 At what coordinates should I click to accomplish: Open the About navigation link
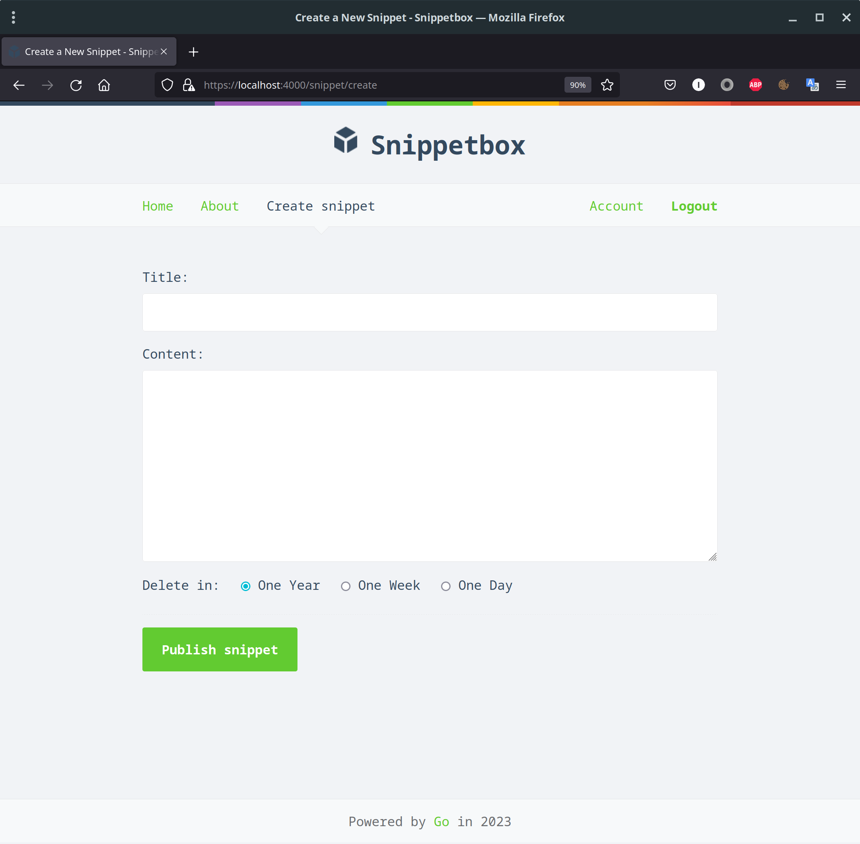(x=220, y=206)
